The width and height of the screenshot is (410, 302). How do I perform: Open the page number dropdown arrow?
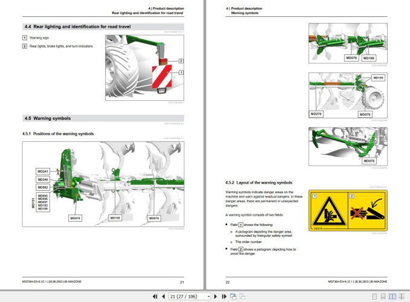(x=208, y=297)
